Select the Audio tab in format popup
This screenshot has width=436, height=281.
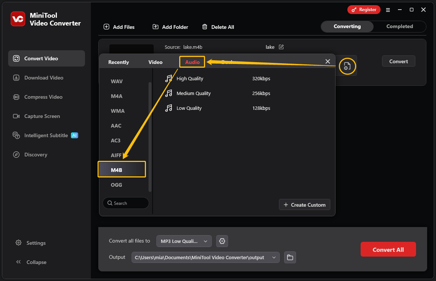192,62
